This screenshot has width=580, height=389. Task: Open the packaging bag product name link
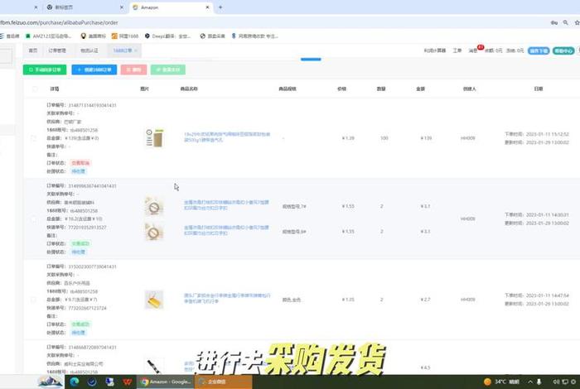point(227,137)
